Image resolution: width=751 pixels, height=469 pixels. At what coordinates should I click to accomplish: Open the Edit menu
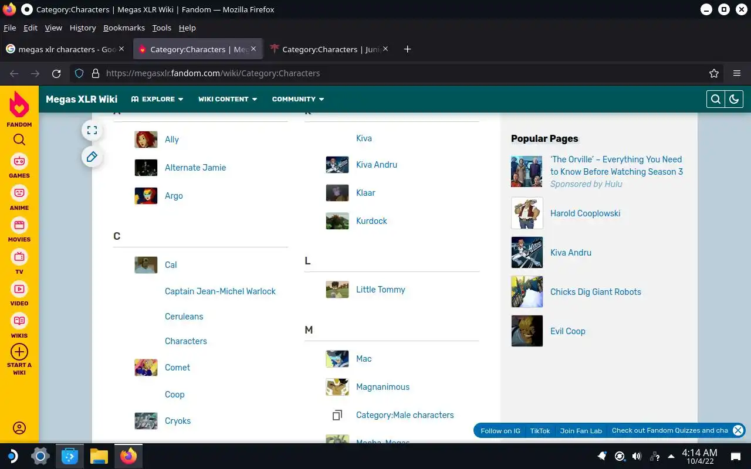[x=31, y=28]
